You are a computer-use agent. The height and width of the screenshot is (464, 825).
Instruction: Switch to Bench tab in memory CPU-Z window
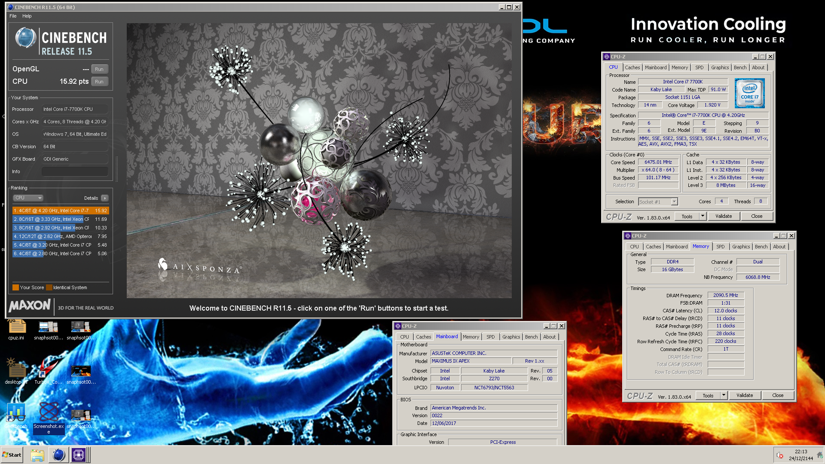pos(761,247)
